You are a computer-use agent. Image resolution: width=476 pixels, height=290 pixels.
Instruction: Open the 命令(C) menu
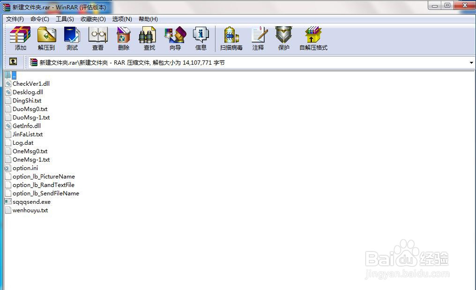coord(40,19)
